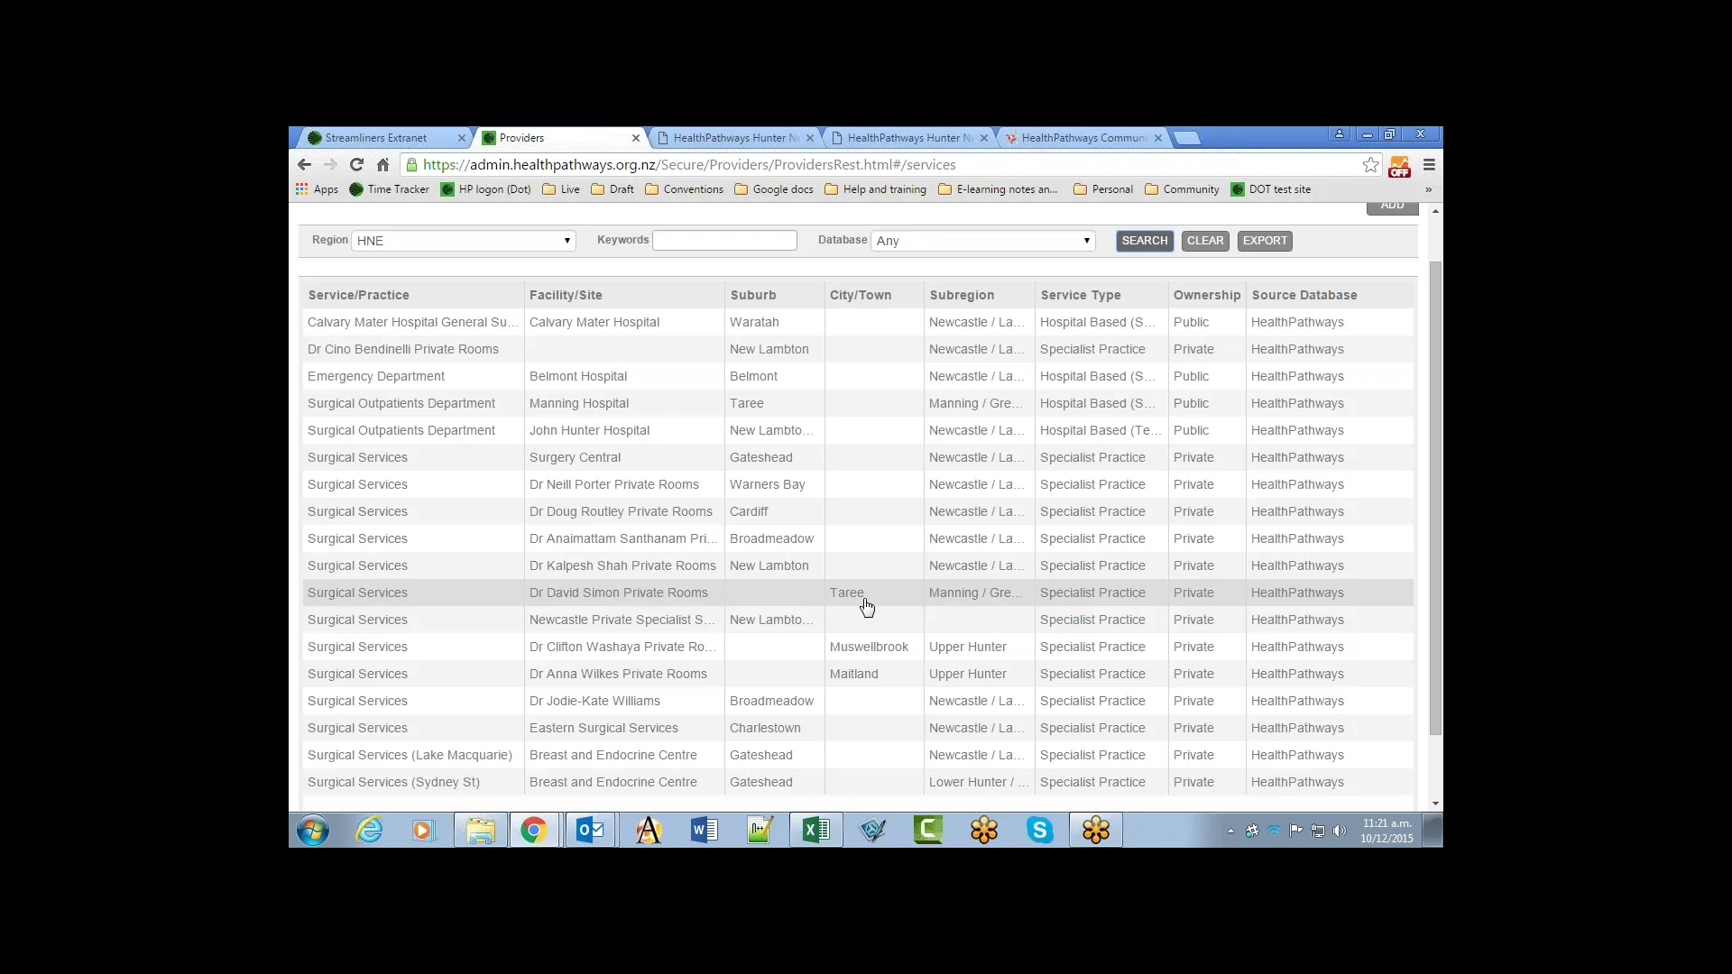Image resolution: width=1732 pixels, height=974 pixels.
Task: Click the CLEAR button
Action: [x=1204, y=241]
